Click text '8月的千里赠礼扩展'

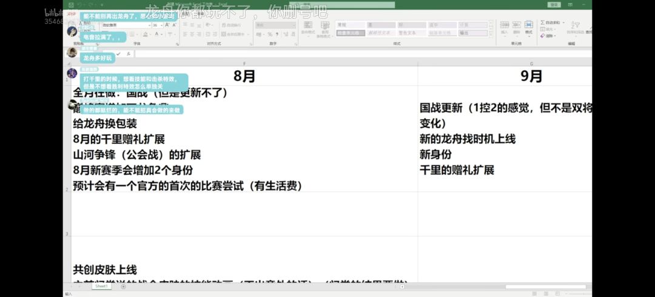tap(119, 139)
